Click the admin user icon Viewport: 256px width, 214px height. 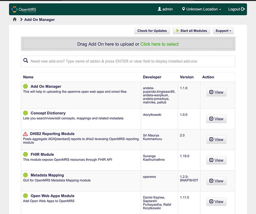click(159, 9)
